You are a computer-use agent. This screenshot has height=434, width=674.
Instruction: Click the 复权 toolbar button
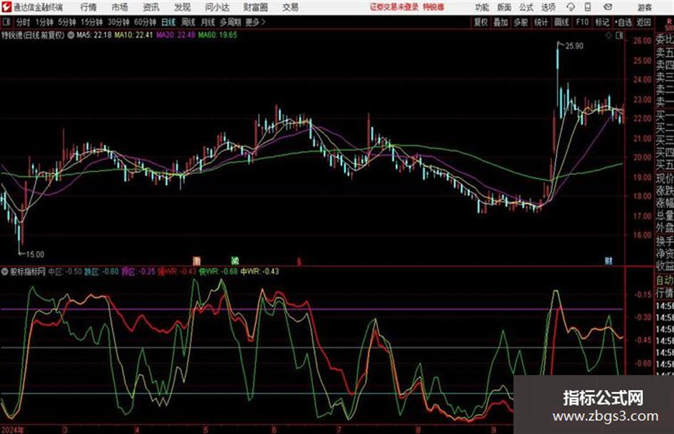[x=481, y=22]
